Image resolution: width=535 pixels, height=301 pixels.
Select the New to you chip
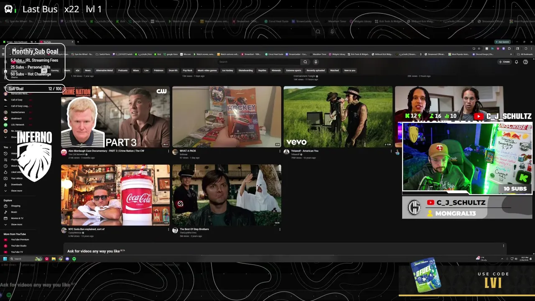349,70
